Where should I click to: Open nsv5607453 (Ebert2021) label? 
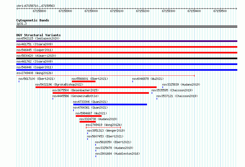[105, 136]
